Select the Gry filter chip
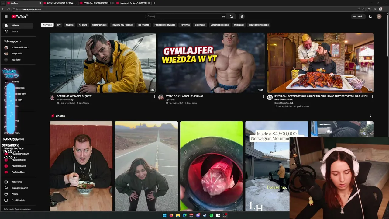389x219 pixels. [x=59, y=25]
